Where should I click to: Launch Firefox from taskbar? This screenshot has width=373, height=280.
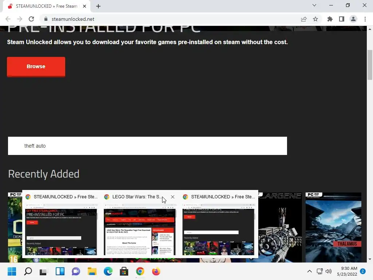click(156, 271)
